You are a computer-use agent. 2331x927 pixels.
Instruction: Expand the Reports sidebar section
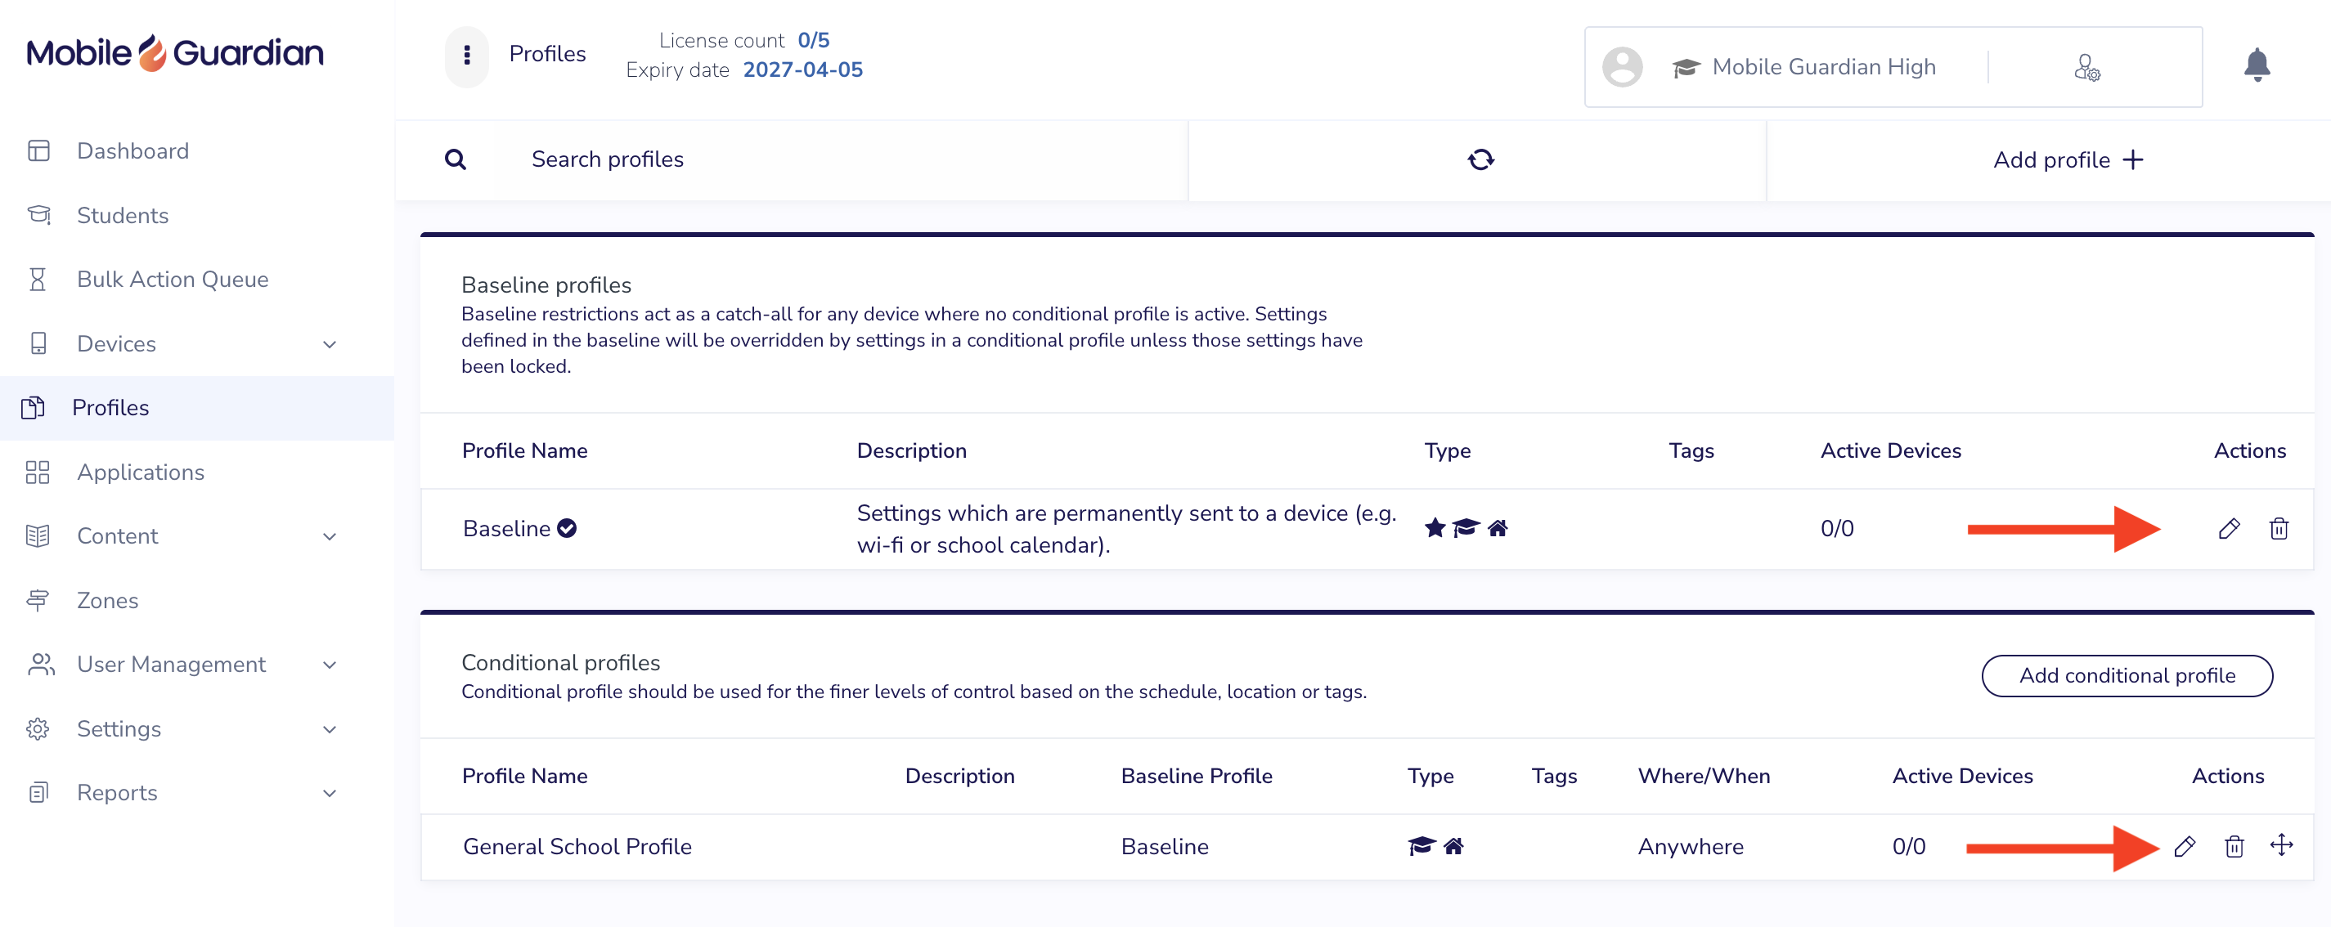tap(330, 794)
